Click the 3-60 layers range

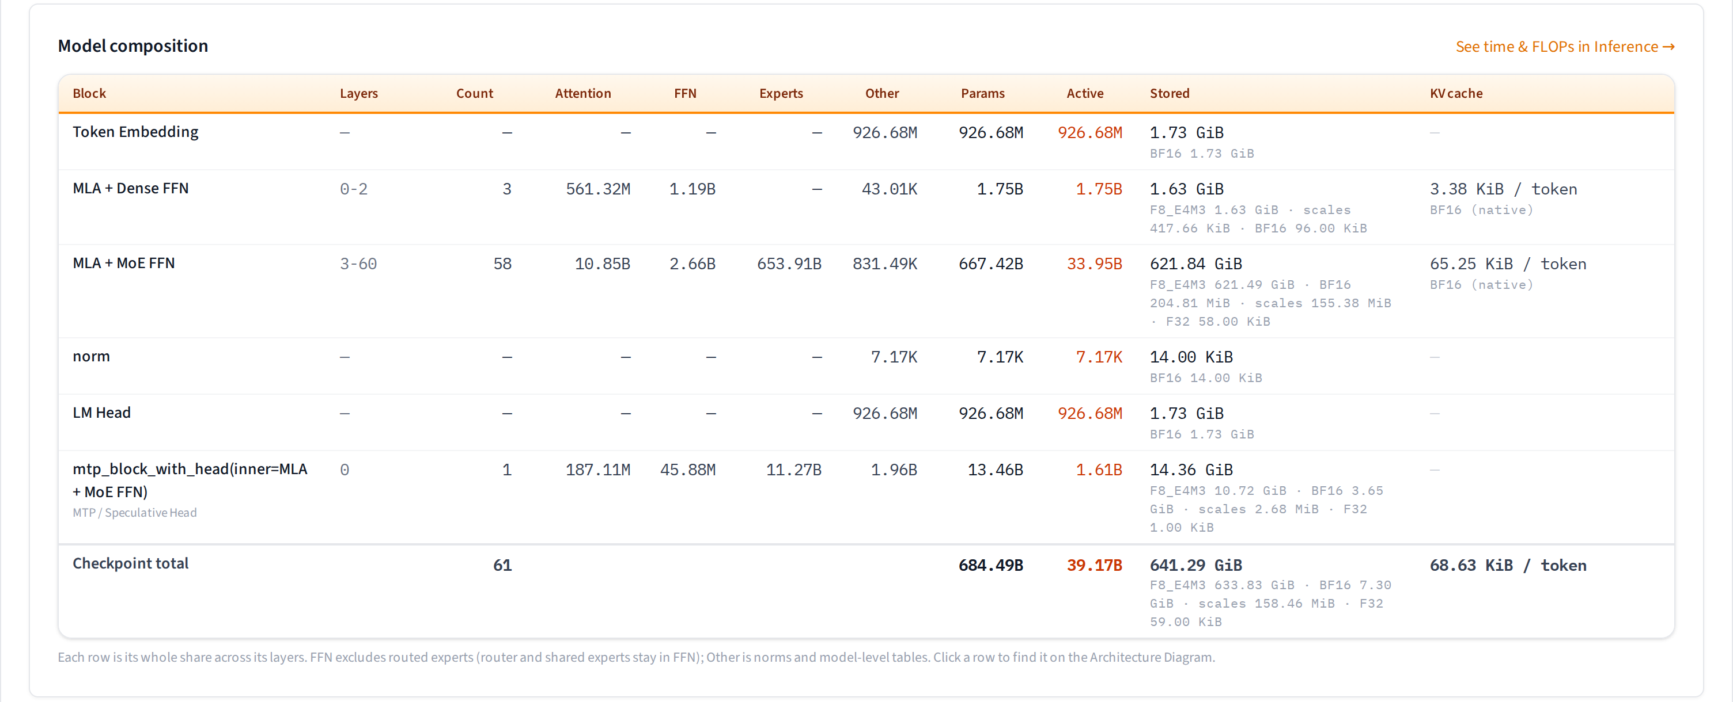coord(358,264)
